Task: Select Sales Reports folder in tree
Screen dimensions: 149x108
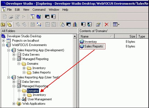Action: (x=41, y=72)
